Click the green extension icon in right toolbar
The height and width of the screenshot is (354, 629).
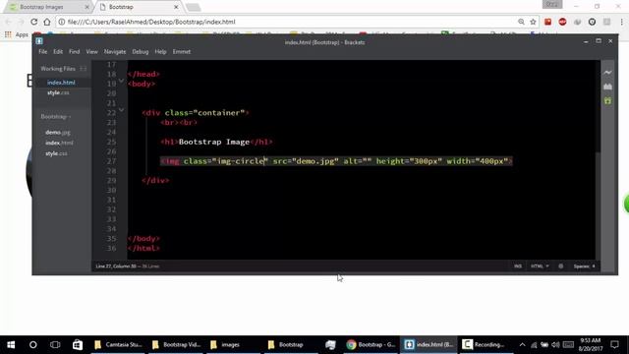pyautogui.click(x=607, y=100)
